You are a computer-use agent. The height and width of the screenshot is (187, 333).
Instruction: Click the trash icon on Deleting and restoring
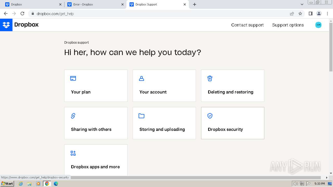(x=210, y=78)
